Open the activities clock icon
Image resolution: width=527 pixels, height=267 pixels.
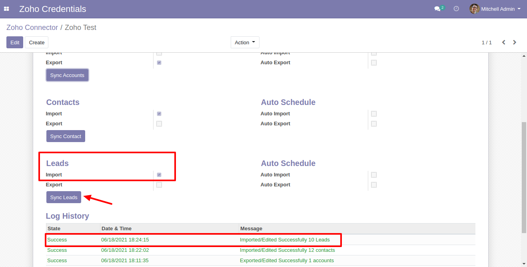(x=456, y=9)
